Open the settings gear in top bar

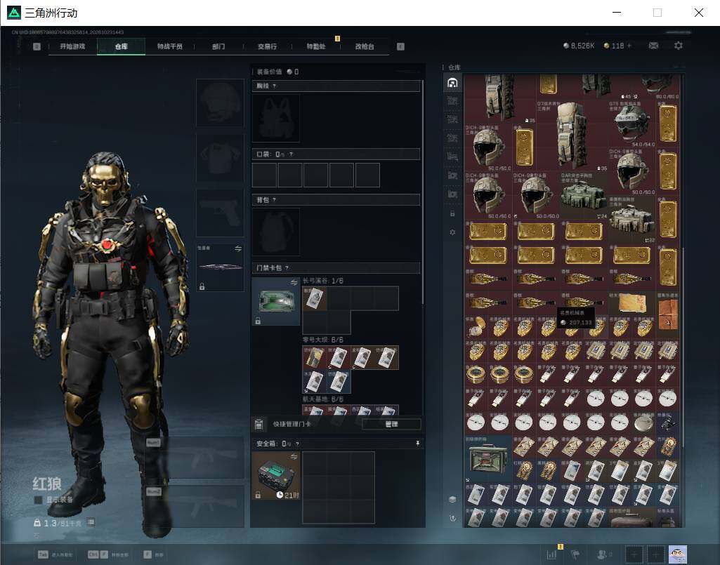point(679,46)
